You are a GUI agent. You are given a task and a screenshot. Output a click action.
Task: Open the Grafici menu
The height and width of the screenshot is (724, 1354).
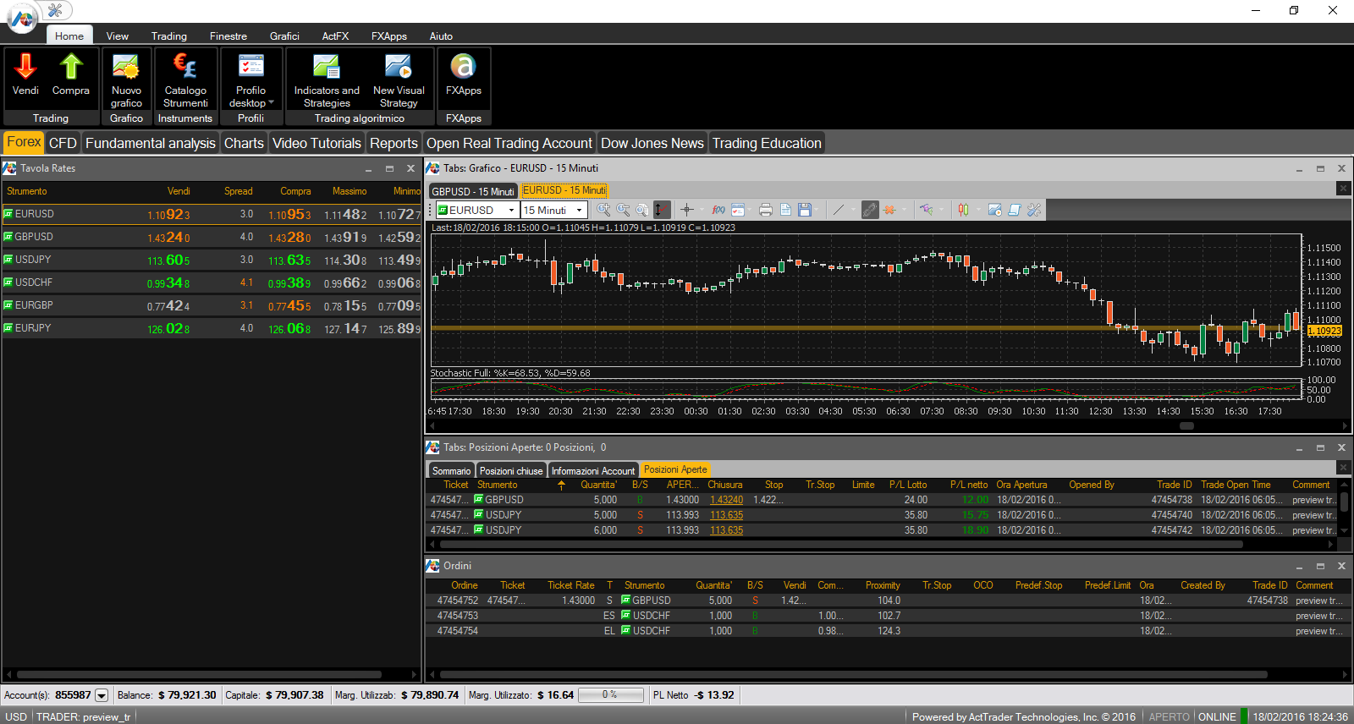coord(284,36)
